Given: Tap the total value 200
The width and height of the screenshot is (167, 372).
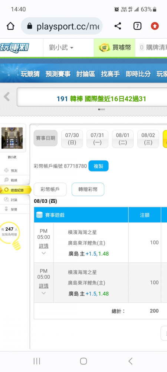Looking at the screenshot, I should point(154,311).
